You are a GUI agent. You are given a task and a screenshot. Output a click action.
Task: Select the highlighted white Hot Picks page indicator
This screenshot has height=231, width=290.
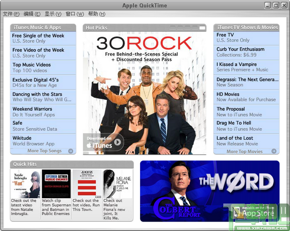203,28
